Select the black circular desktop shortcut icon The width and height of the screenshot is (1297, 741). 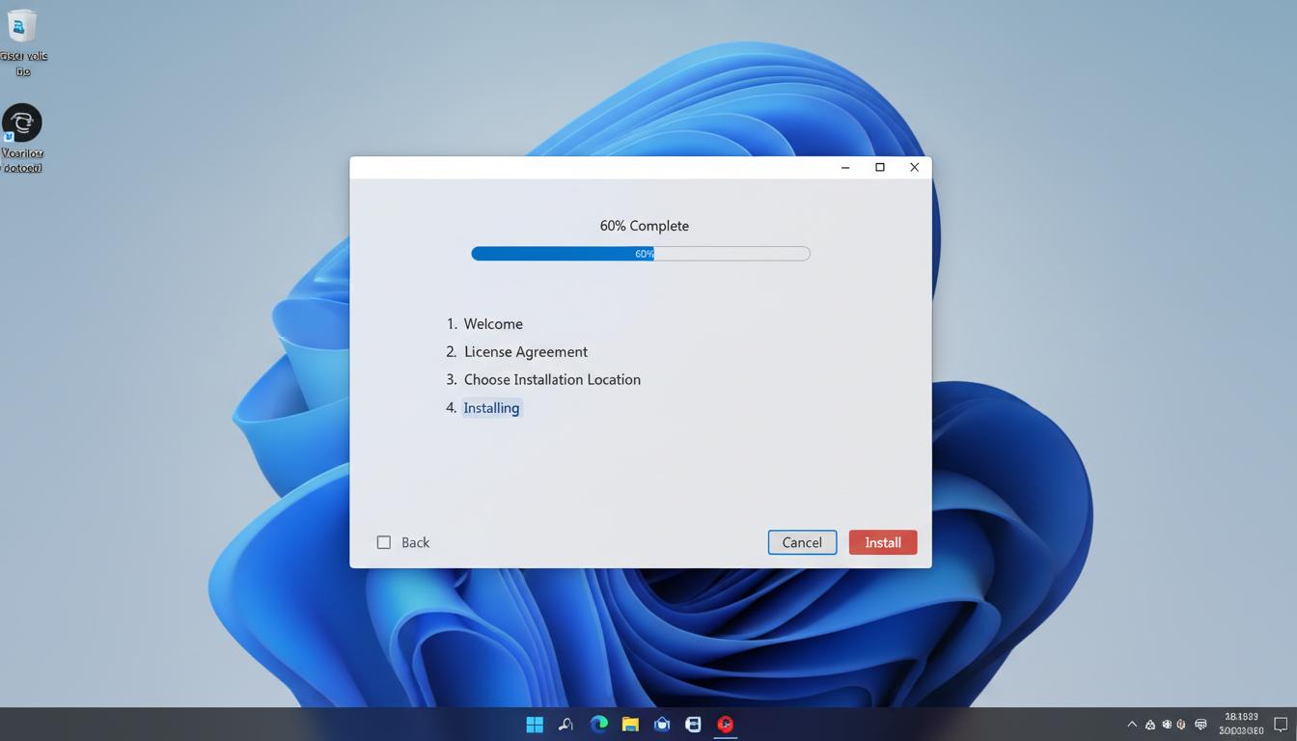click(21, 123)
